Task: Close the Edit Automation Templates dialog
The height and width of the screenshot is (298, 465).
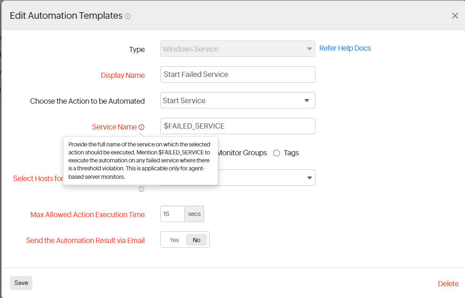Action: click(x=455, y=15)
